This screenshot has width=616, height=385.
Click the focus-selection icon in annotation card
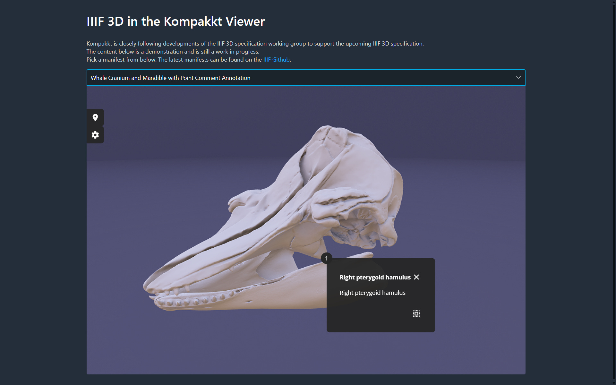click(x=416, y=313)
